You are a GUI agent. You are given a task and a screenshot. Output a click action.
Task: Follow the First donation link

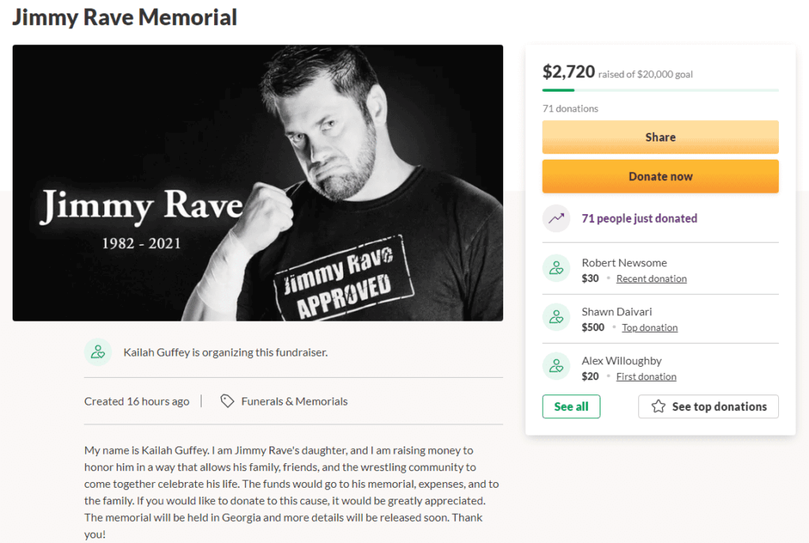(646, 377)
